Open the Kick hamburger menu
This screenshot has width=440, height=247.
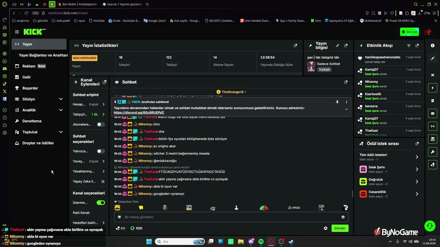pyautogui.click(x=17, y=32)
